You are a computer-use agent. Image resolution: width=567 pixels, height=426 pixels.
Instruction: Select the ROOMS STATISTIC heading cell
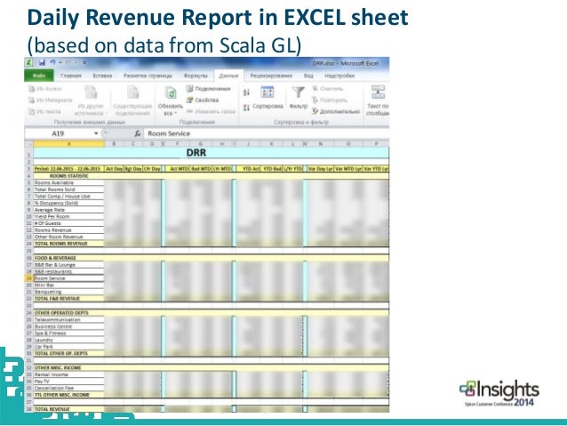coord(68,176)
